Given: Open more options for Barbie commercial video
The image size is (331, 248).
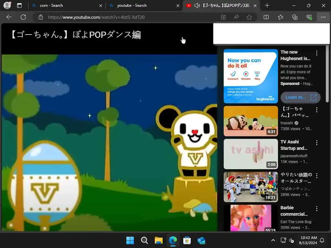Looking at the screenshot, I should [317, 209].
